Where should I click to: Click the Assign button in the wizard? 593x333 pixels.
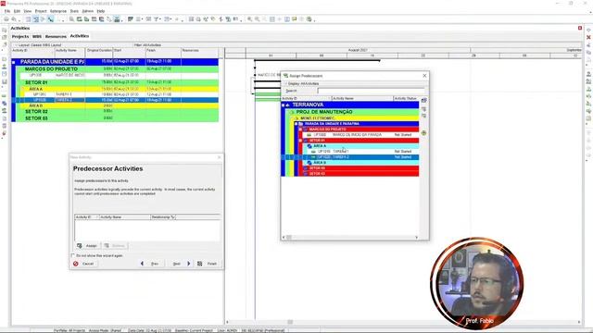point(87,246)
